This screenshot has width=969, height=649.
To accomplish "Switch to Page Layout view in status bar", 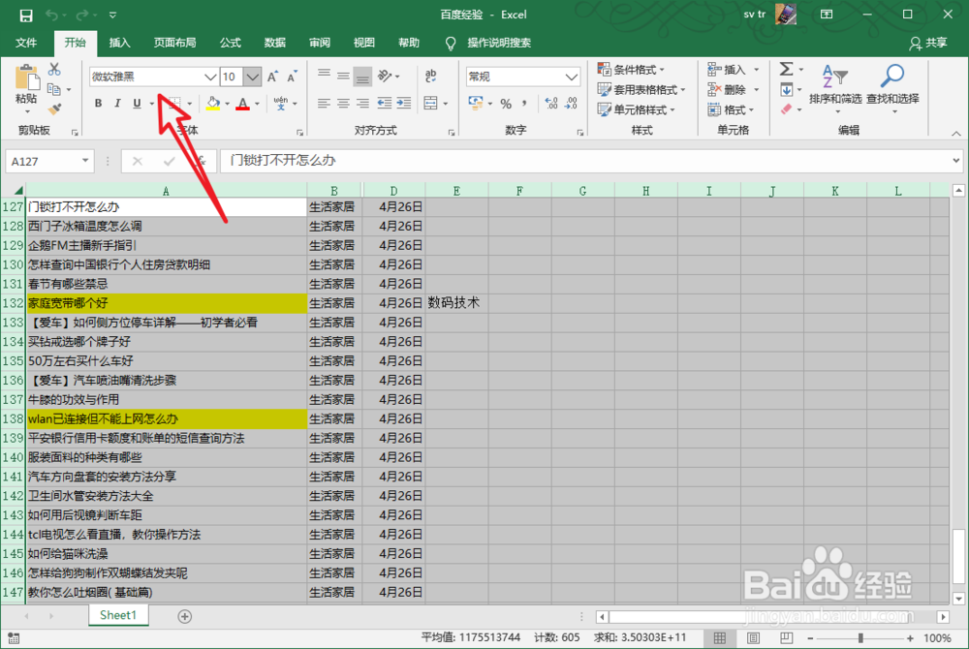I will point(753,638).
